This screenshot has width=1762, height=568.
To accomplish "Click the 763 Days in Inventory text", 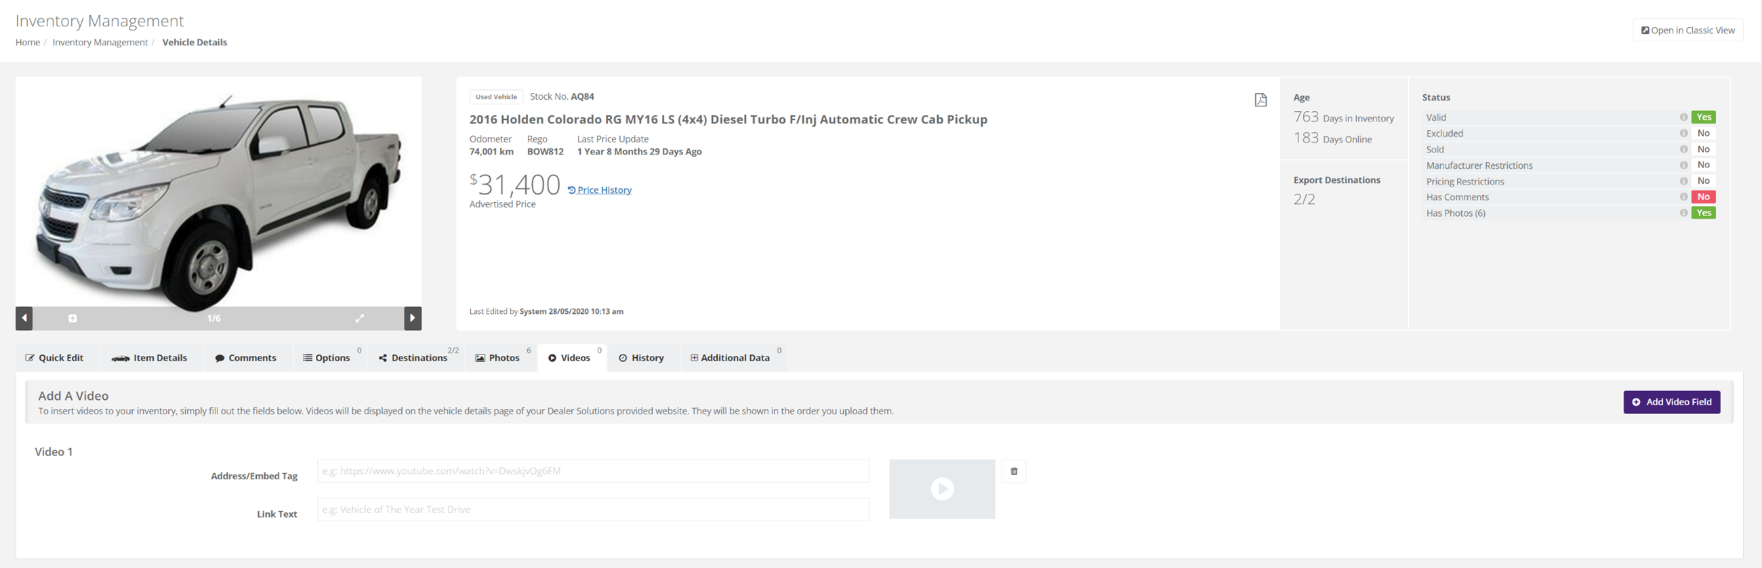I will coord(1343,118).
